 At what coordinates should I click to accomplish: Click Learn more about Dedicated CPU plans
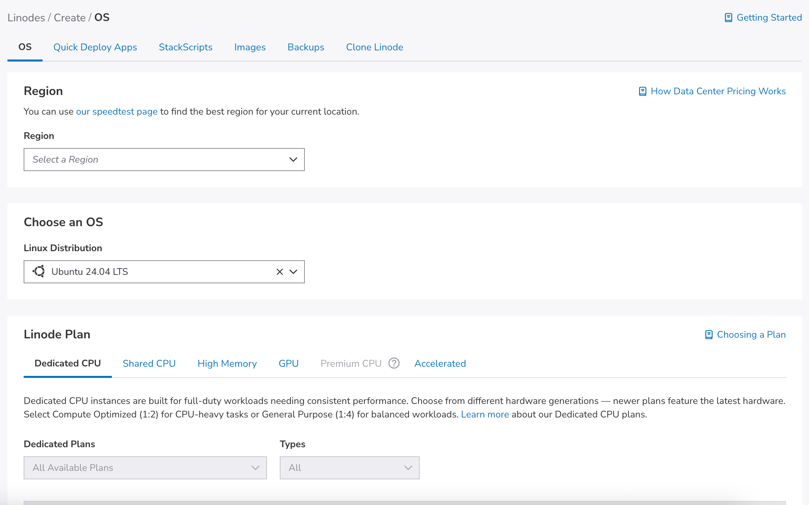[485, 414]
